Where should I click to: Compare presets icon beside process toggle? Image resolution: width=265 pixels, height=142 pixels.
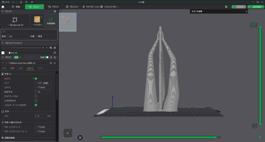pos(55,57)
